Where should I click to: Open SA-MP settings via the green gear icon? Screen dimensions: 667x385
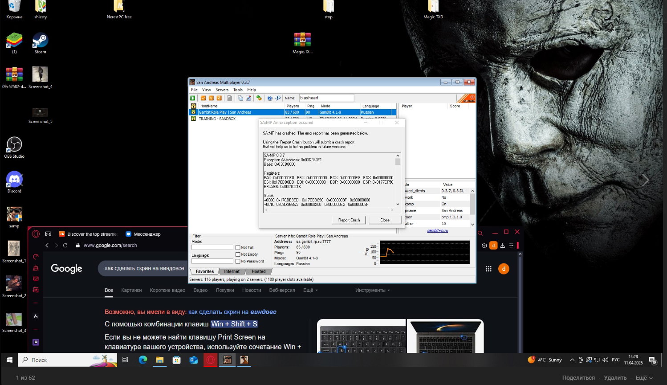pos(259,98)
